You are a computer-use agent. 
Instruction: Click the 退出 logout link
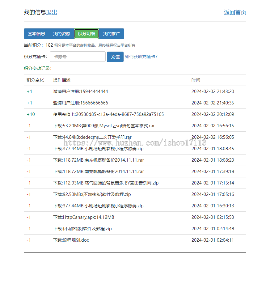52,12
